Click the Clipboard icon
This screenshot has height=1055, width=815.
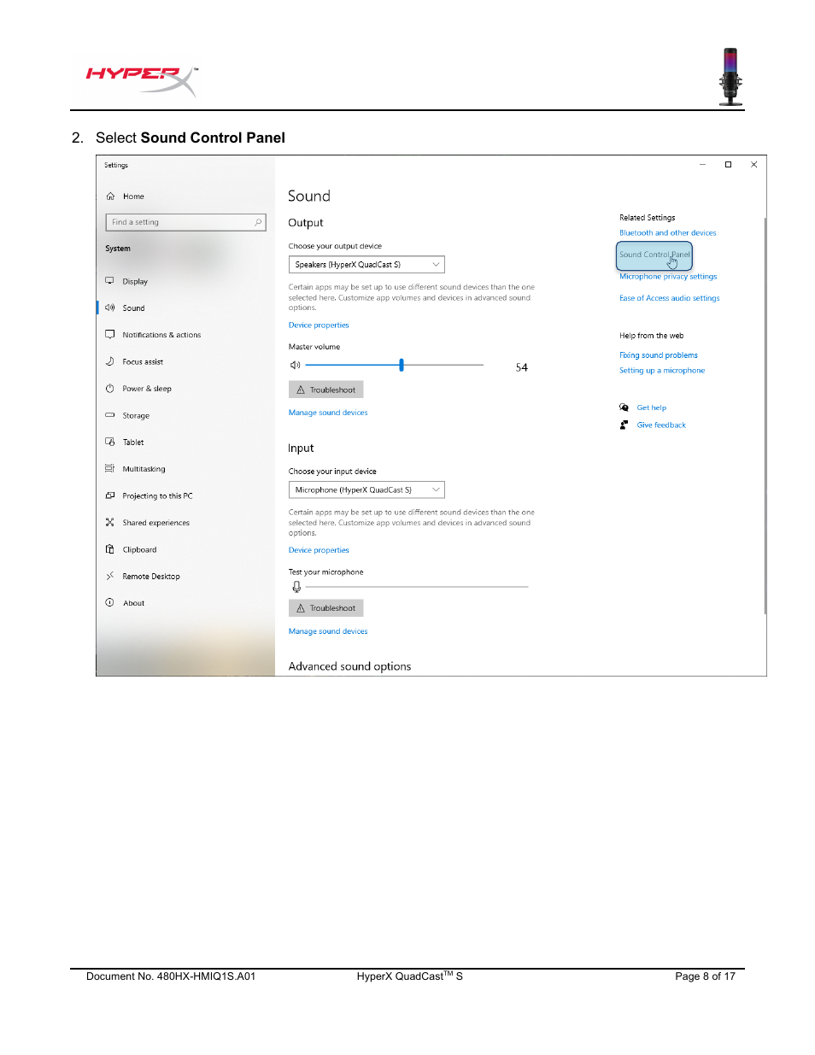click(109, 549)
